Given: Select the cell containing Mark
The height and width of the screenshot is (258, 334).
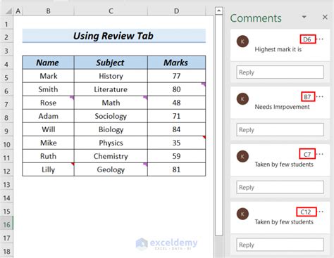Looking at the screenshot, I should tap(48, 76).
